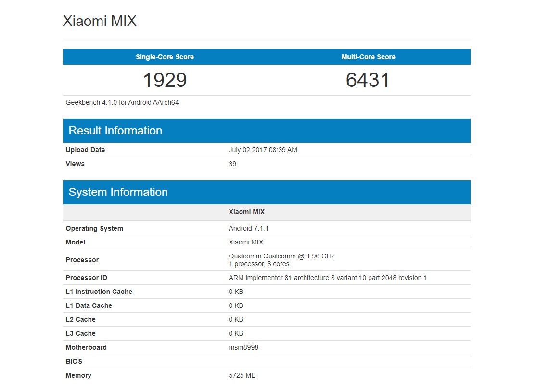This screenshot has width=536, height=390.
Task: Select the BIOS label
Action: coord(74,362)
